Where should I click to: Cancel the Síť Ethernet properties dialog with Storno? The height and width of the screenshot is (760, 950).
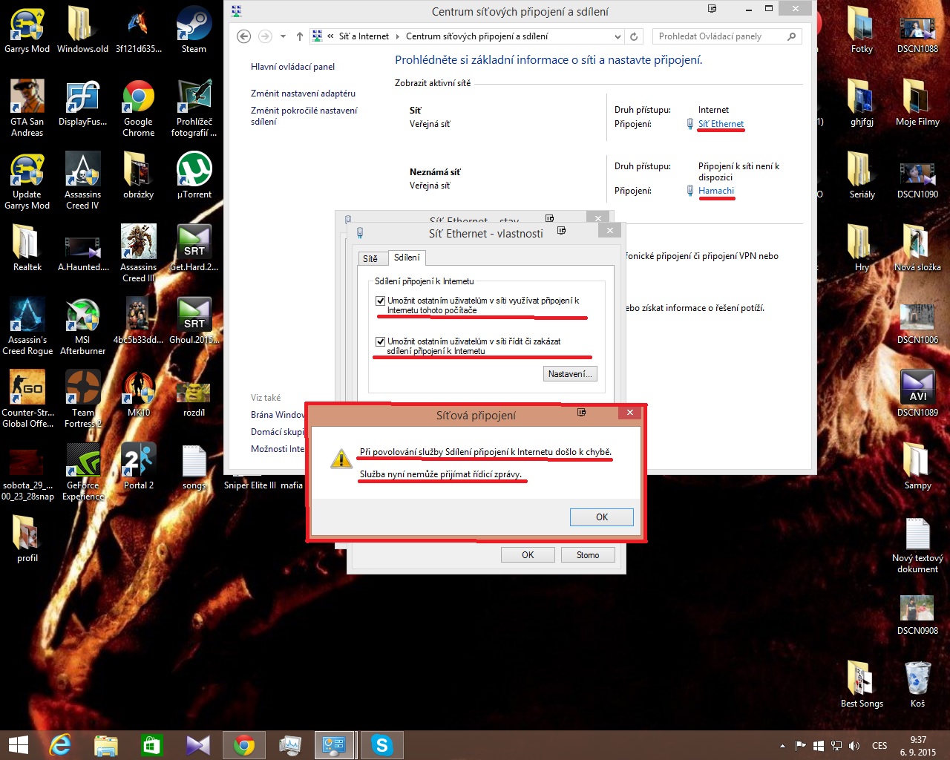pyautogui.click(x=588, y=555)
